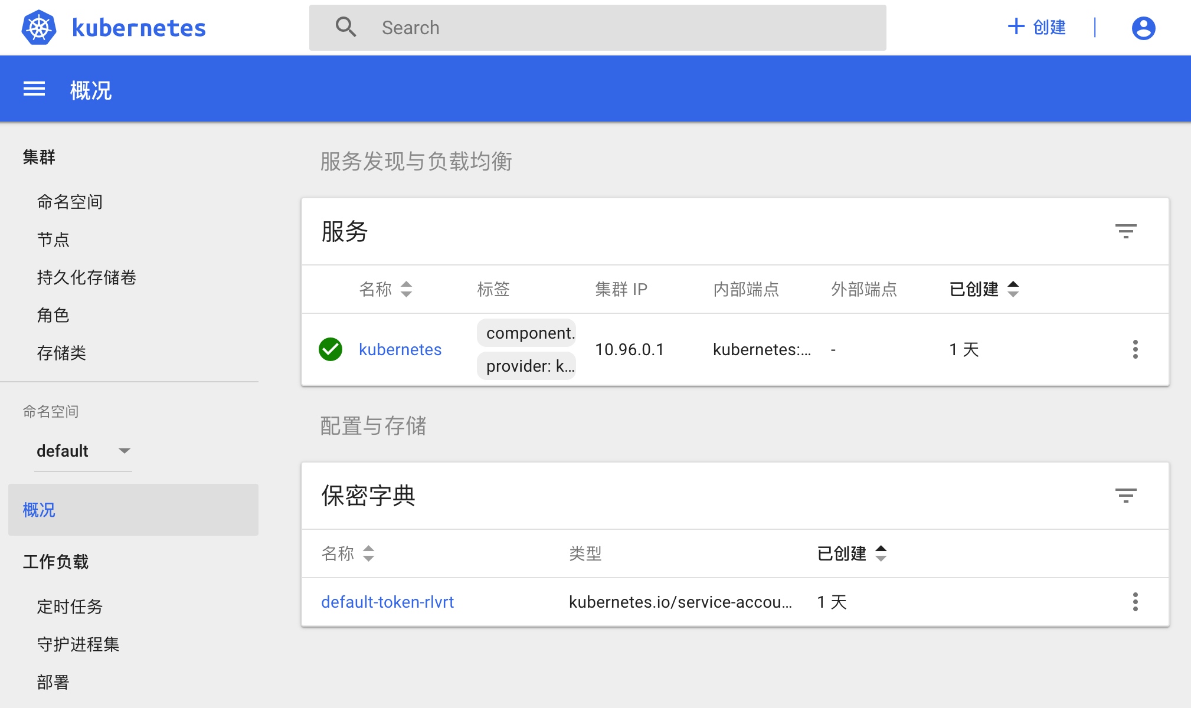Open the hamburger navigation menu
Viewport: 1191px width, 708px height.
pyautogui.click(x=34, y=89)
